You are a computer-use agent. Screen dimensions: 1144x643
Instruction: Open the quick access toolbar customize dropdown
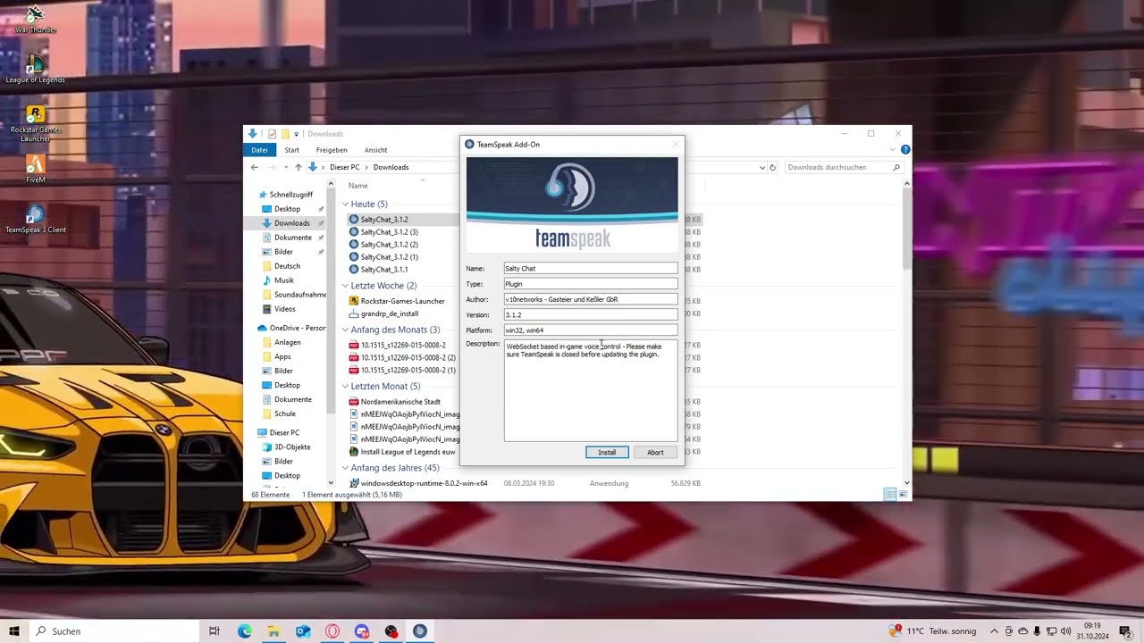click(296, 134)
